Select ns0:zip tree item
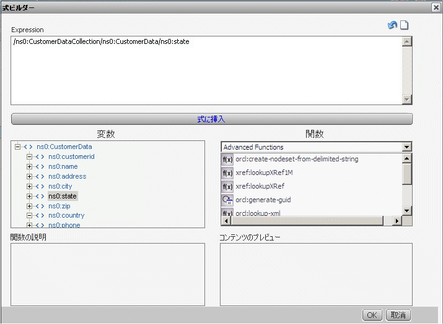 [59, 206]
